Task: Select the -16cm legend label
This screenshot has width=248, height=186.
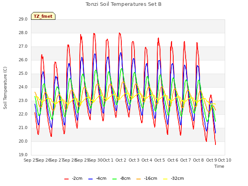Action: point(151,178)
